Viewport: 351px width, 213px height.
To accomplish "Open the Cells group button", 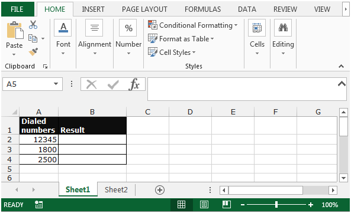I will click(x=257, y=37).
